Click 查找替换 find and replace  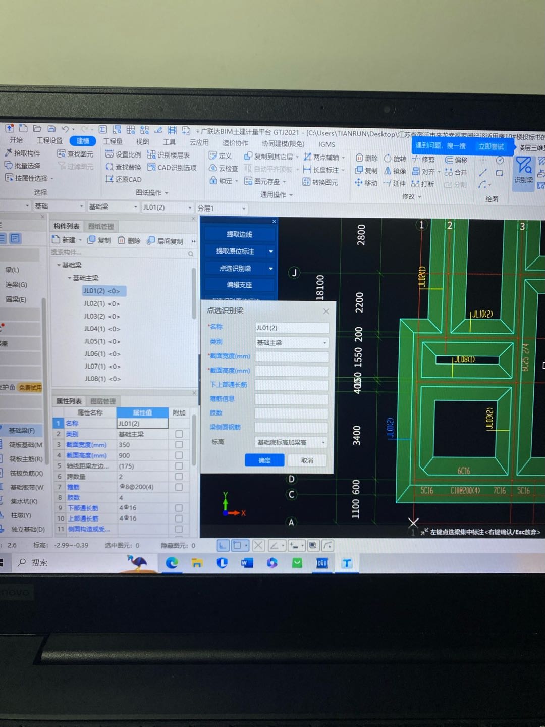point(123,167)
